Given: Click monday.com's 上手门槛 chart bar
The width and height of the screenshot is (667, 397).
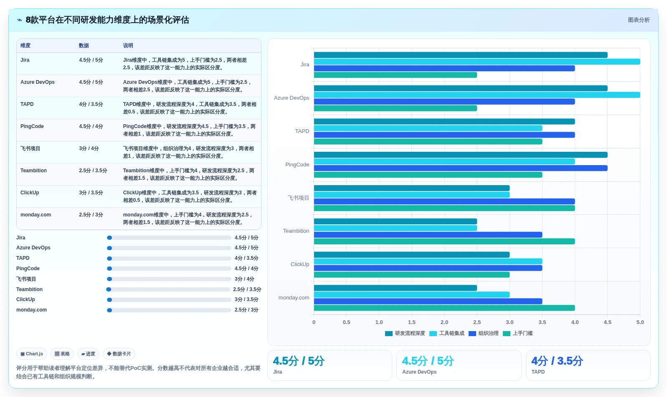Looking at the screenshot, I should (444, 308).
